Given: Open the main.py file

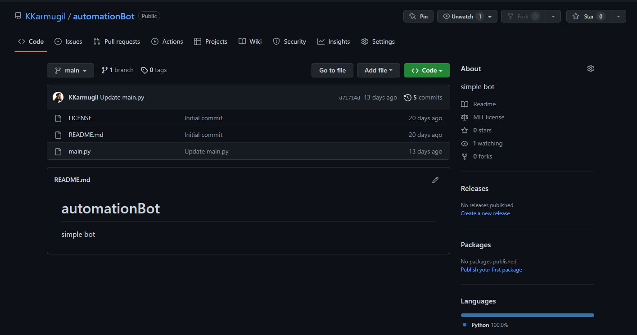Looking at the screenshot, I should pos(80,151).
